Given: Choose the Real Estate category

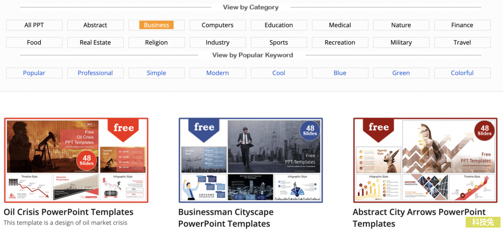Looking at the screenshot, I should [95, 42].
